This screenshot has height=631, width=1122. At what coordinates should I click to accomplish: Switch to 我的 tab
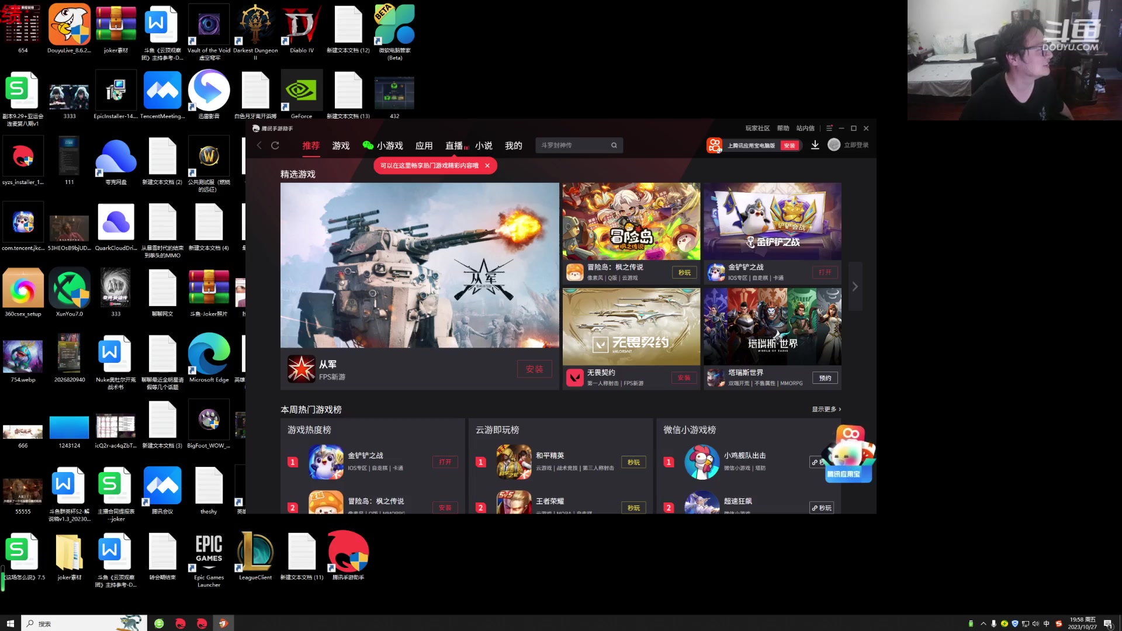point(513,145)
